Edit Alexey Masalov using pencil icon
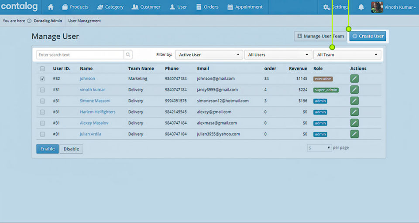Image resolution: width=419 pixels, height=223 pixels. (x=354, y=123)
